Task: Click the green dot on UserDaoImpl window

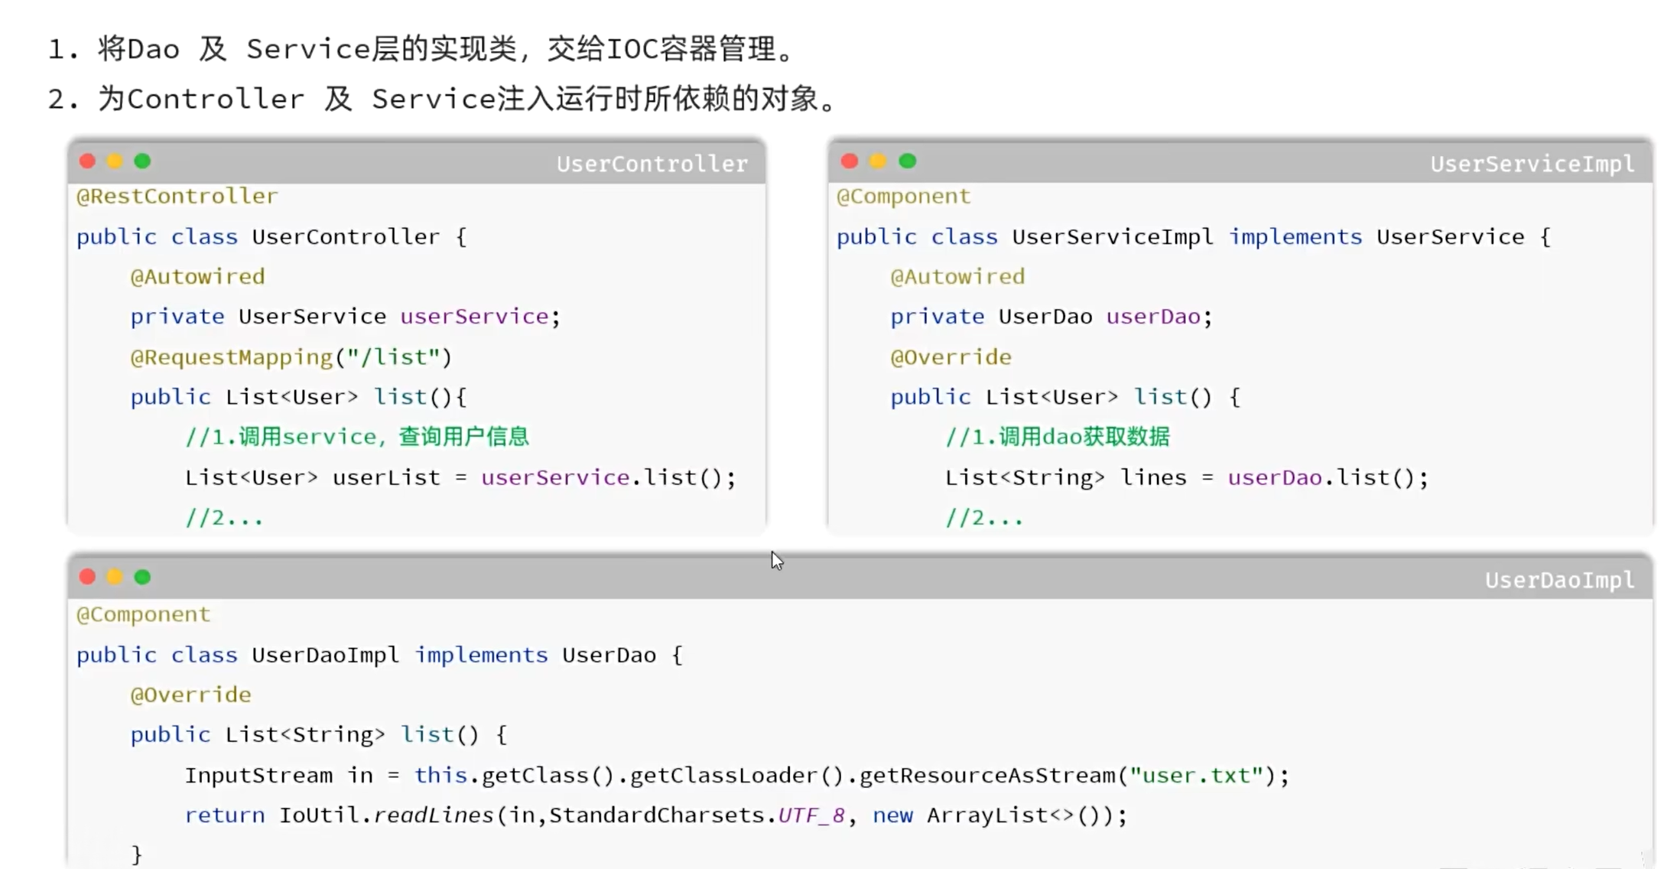Action: pyautogui.click(x=142, y=577)
